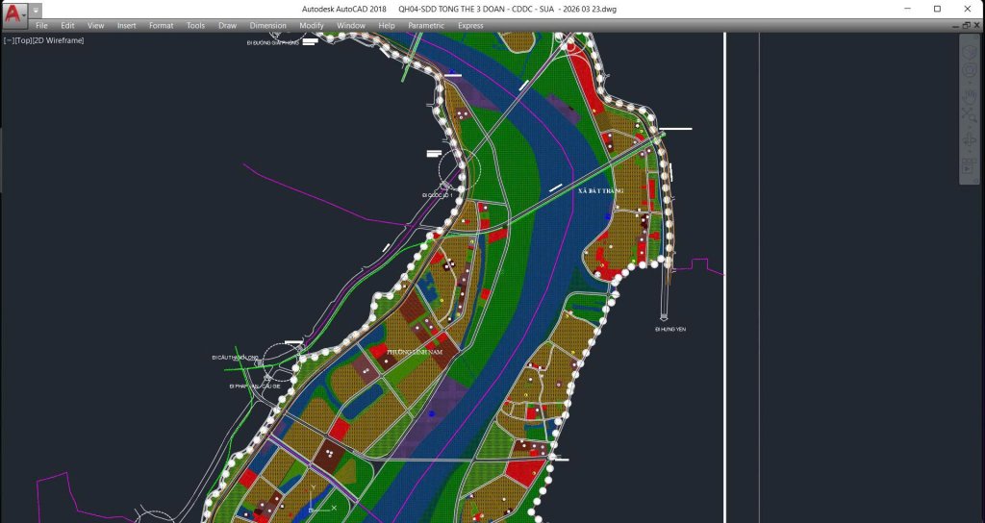Open the Draw menu
985x523 pixels.
point(227,26)
